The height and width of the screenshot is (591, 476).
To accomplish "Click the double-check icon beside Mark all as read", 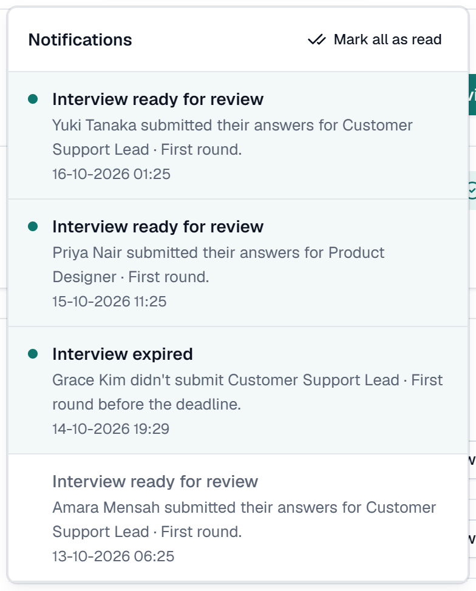I will pos(317,39).
